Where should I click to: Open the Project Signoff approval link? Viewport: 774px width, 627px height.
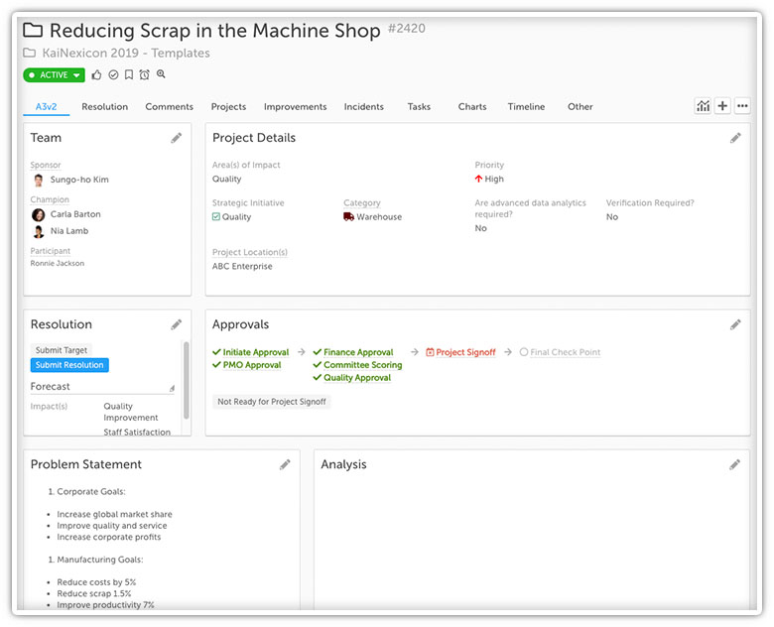pos(465,352)
